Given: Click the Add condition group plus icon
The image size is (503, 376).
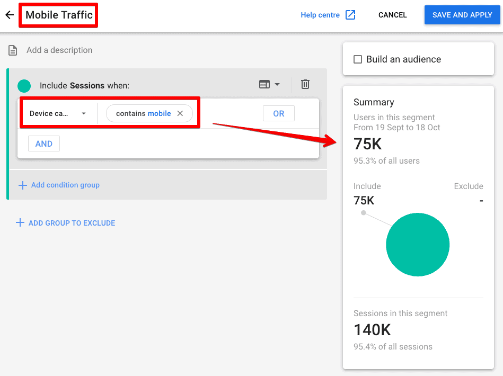Looking at the screenshot, I should (22, 185).
